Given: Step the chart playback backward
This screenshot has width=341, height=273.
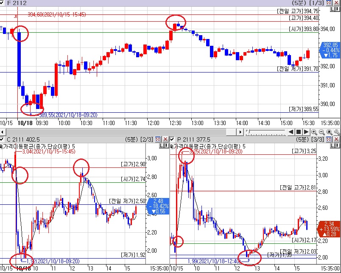Looking at the screenshot, I should pyautogui.click(x=291, y=132).
